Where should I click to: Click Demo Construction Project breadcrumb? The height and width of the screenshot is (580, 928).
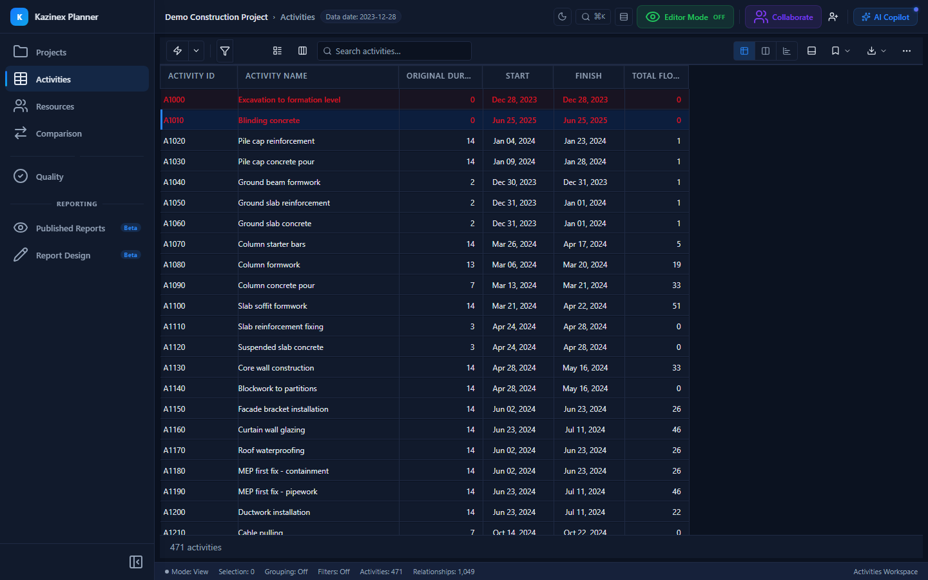point(217,17)
